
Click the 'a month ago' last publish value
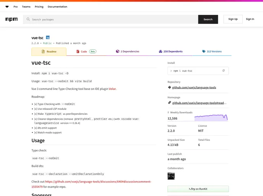pyautogui.click(x=177, y=159)
